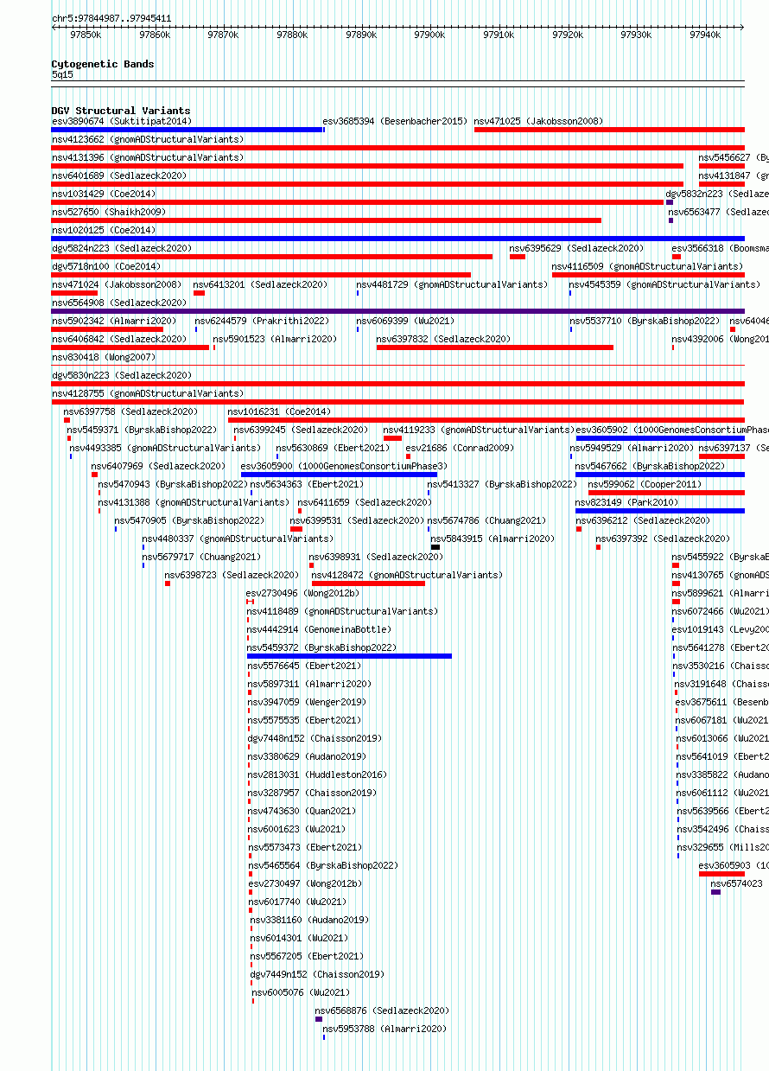769x1071 pixels.
Task: Click nsv6397832 (Sedlazeck2020) label
Action: click(x=443, y=339)
